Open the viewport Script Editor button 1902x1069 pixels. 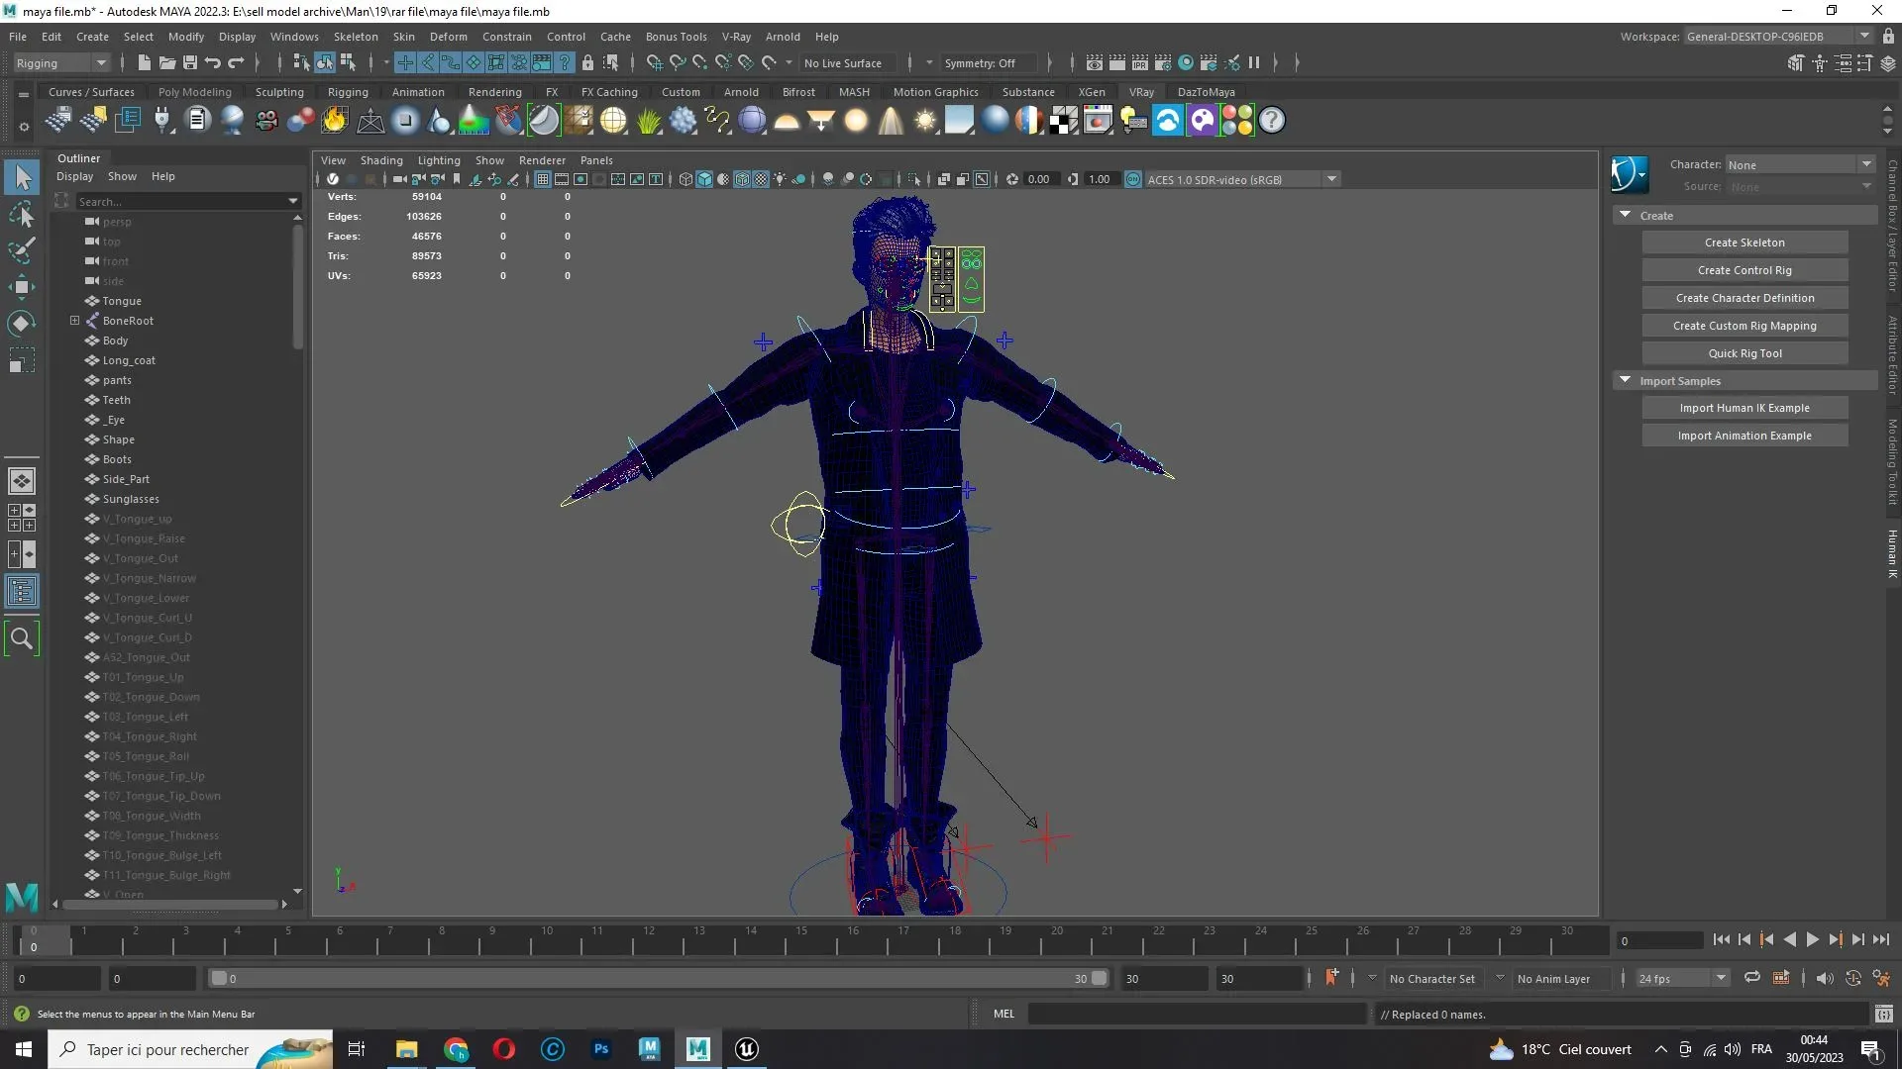(x=1883, y=1015)
